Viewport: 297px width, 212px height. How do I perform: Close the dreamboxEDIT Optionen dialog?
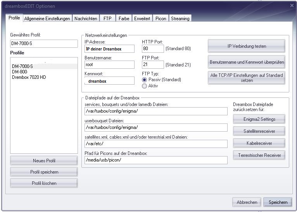(292, 5)
